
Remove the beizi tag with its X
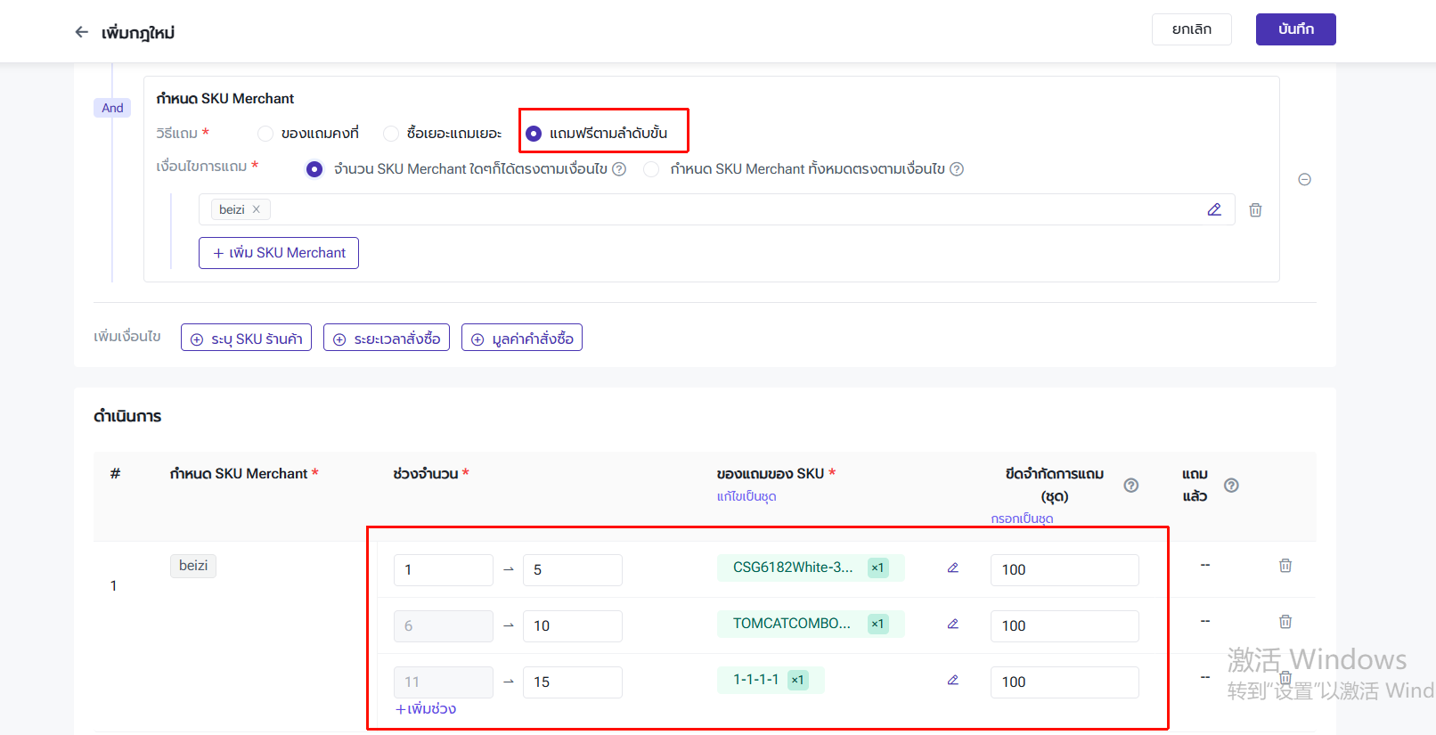257,209
